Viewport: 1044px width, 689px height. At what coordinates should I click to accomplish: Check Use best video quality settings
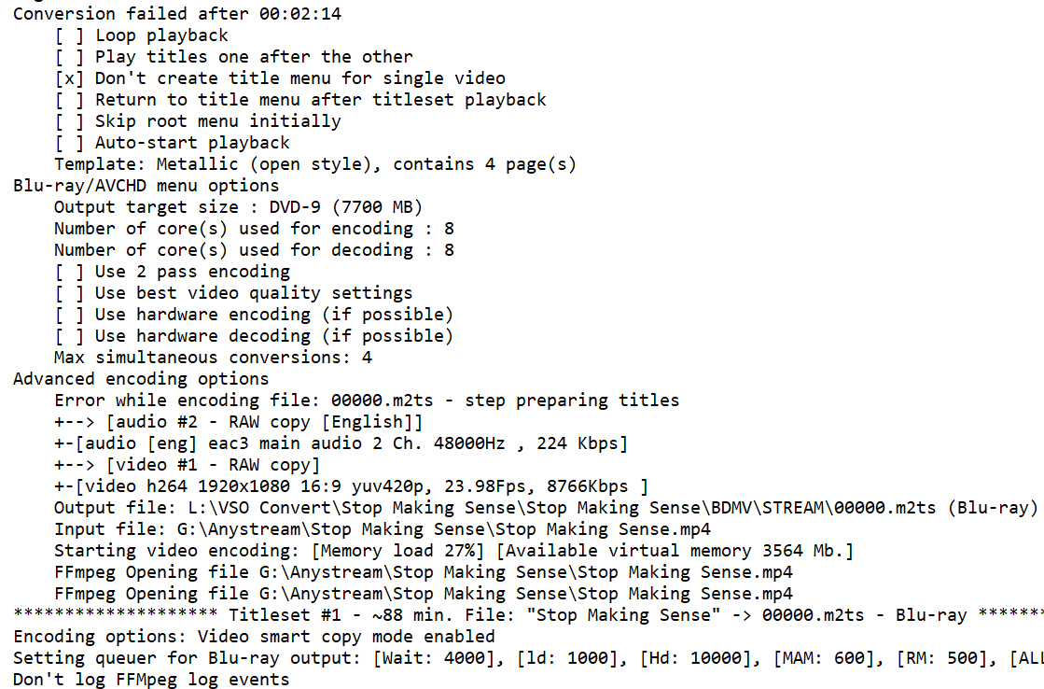click(x=69, y=293)
